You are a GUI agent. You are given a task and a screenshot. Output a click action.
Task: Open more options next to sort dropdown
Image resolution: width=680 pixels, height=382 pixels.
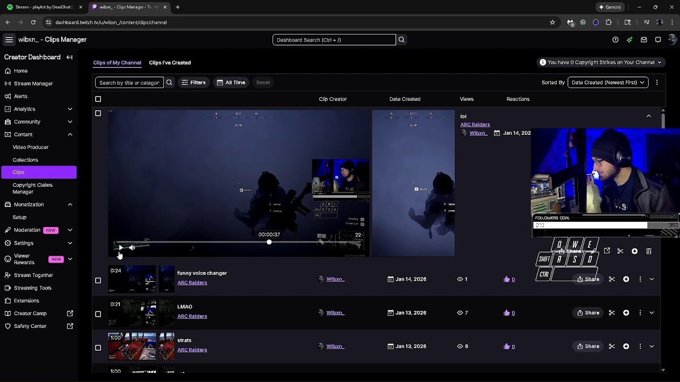(657, 83)
